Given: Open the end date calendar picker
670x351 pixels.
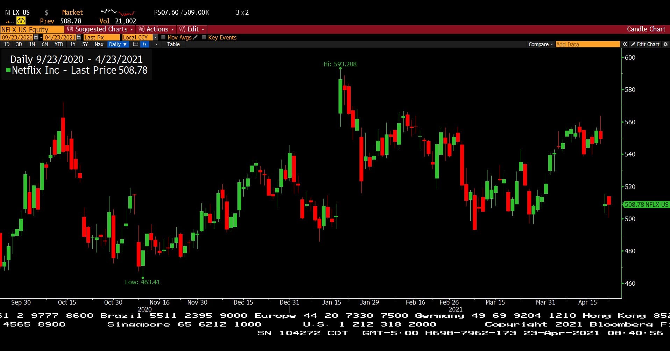Looking at the screenshot, I should [79, 37].
